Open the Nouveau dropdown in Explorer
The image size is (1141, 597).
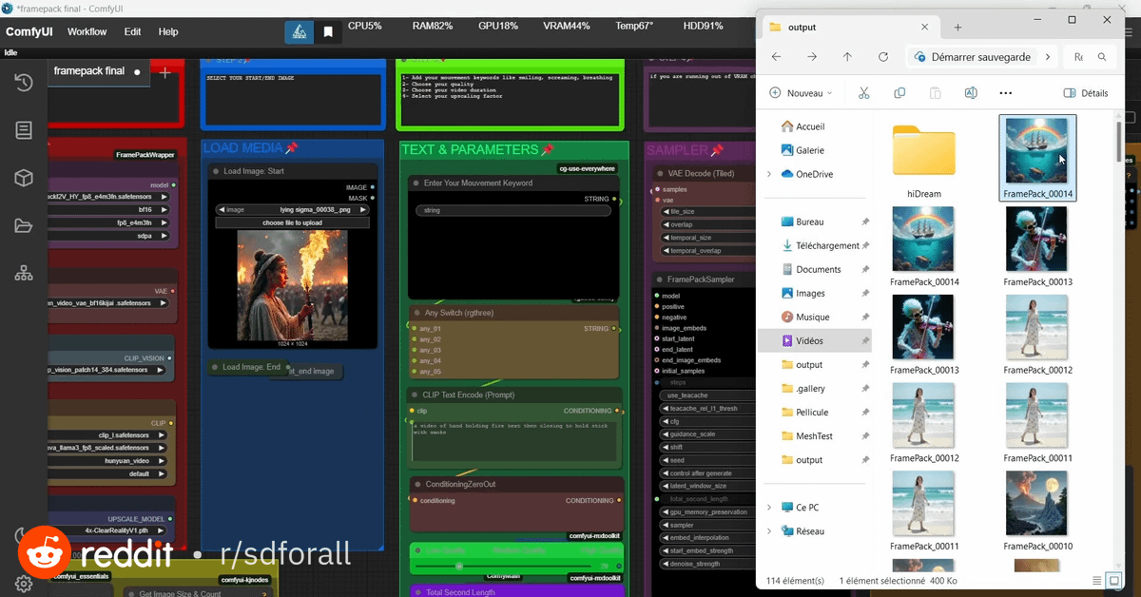[801, 93]
